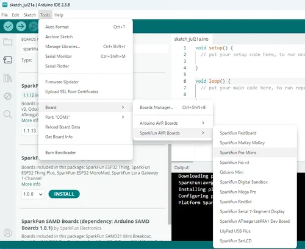Click Platform Spar… line in Output console
This screenshot has width=305, height=249.
click(x=195, y=203)
